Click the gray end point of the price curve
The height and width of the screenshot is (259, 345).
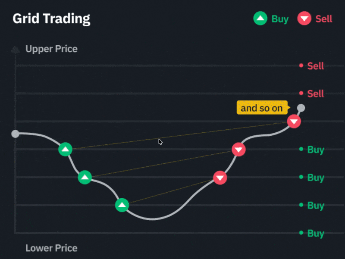(301, 108)
